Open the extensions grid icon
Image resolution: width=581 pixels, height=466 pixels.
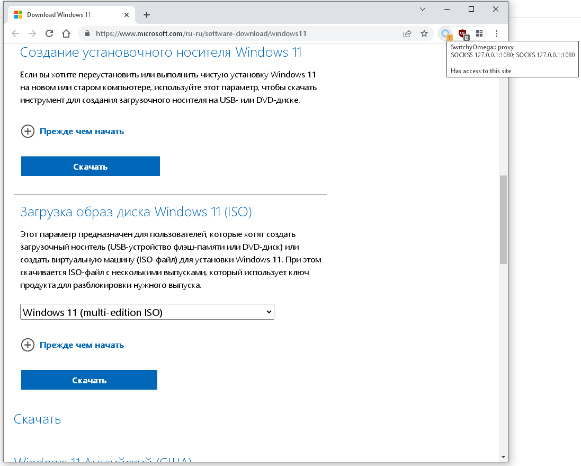click(x=479, y=34)
